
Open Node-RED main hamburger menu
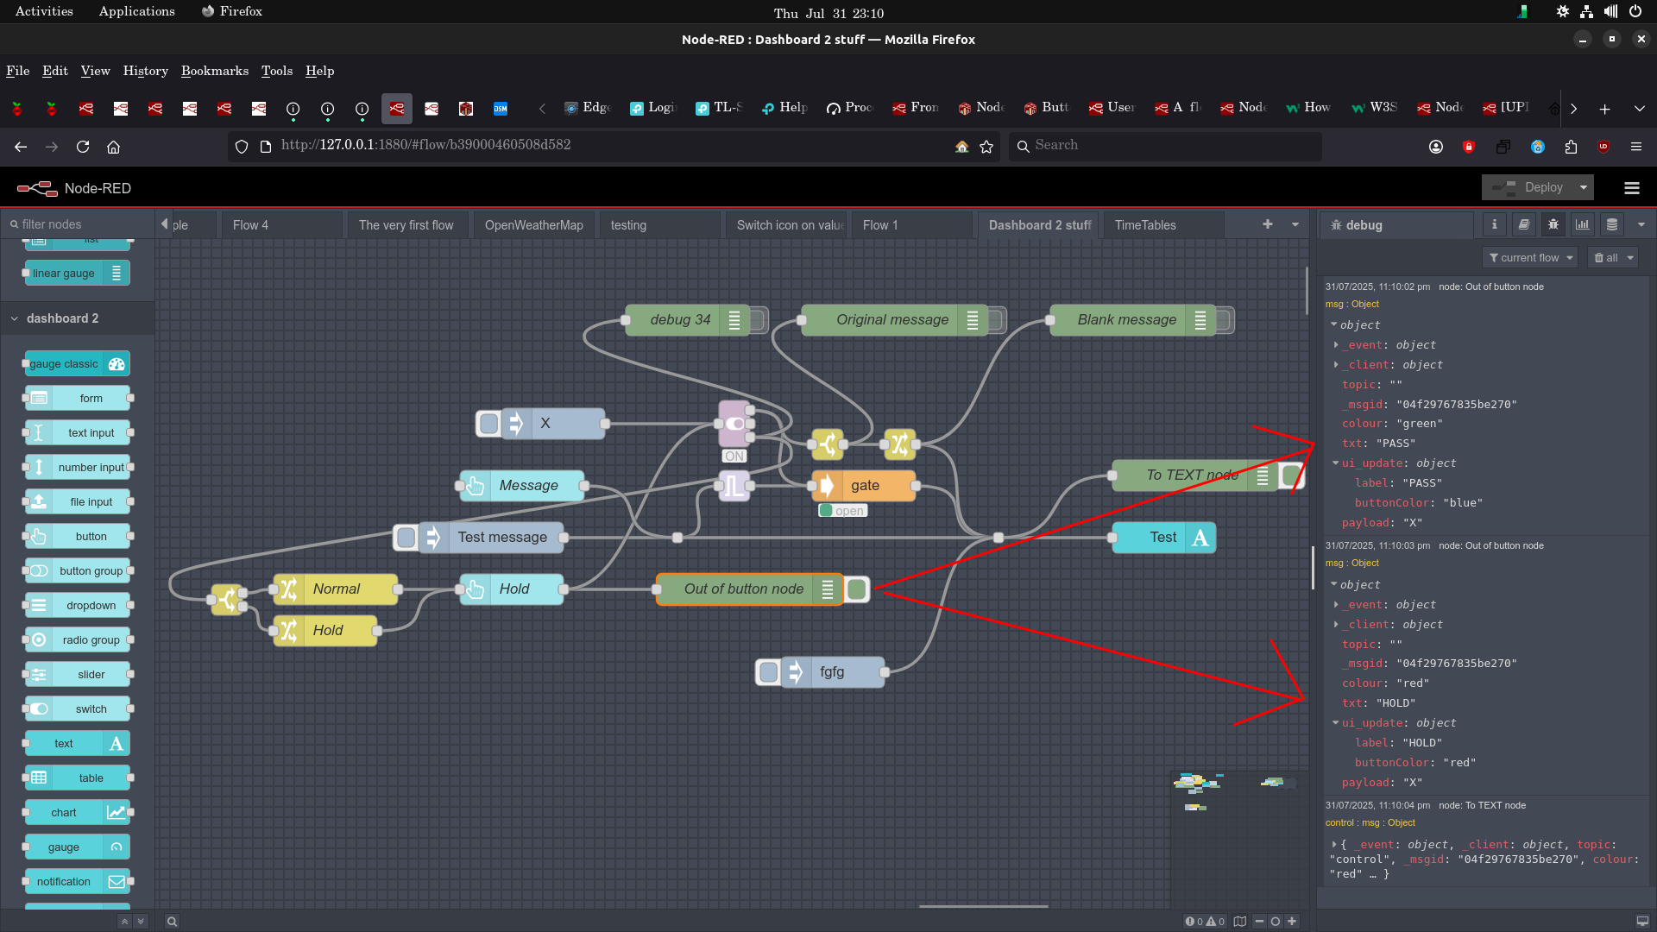pos(1631,188)
